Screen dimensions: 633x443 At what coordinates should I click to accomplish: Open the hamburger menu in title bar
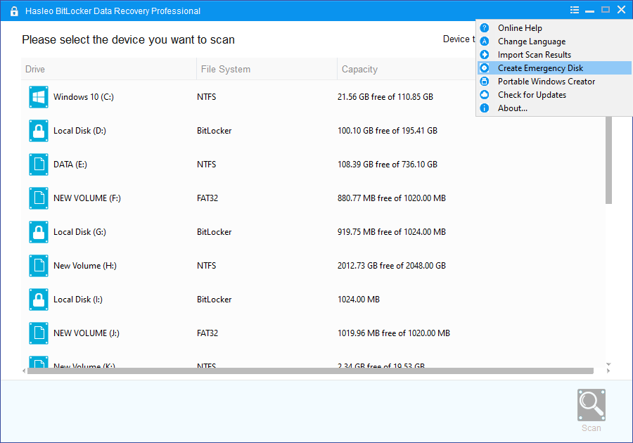pyautogui.click(x=575, y=10)
